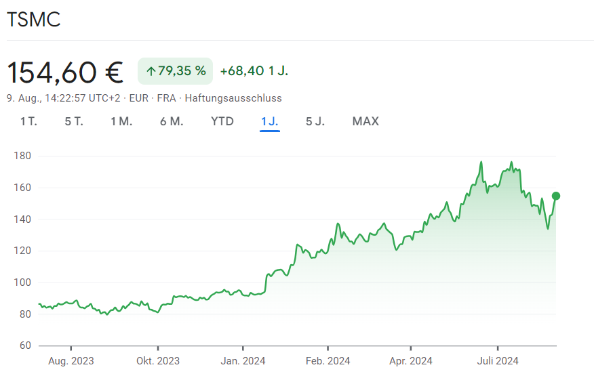594x380 pixels.
Task: Click the Aug. 2023 axis label
Action: coord(71,361)
